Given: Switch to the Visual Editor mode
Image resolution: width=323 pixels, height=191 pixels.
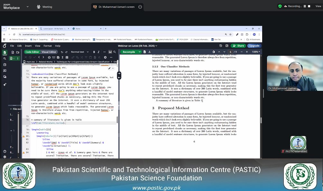Looking at the screenshot, I should coord(49,52).
